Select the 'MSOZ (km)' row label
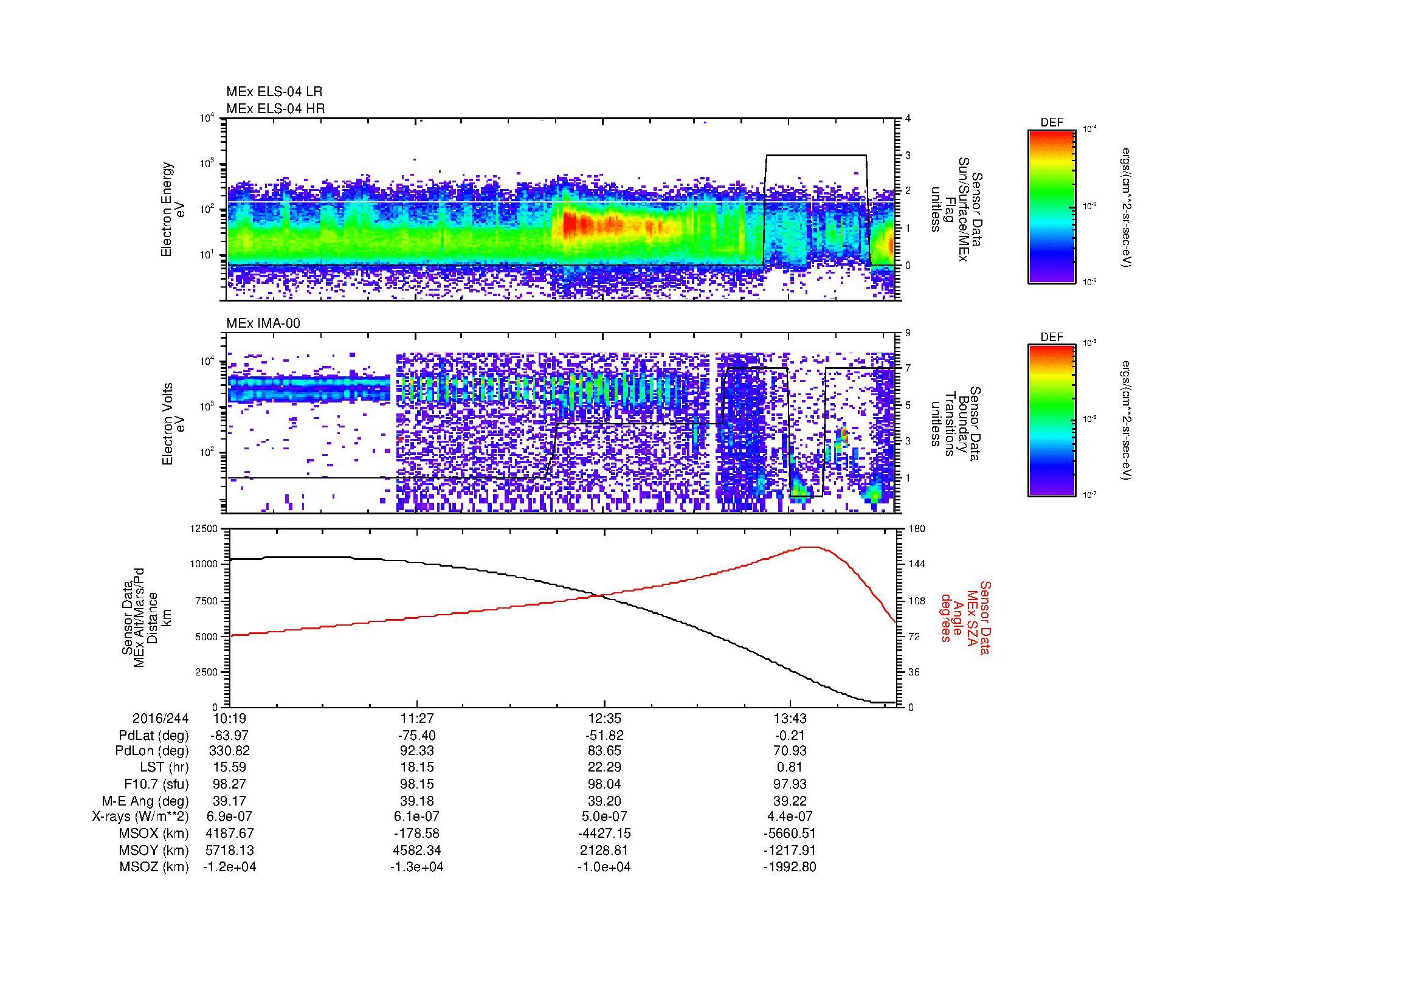The height and width of the screenshot is (1005, 1422). click(154, 867)
